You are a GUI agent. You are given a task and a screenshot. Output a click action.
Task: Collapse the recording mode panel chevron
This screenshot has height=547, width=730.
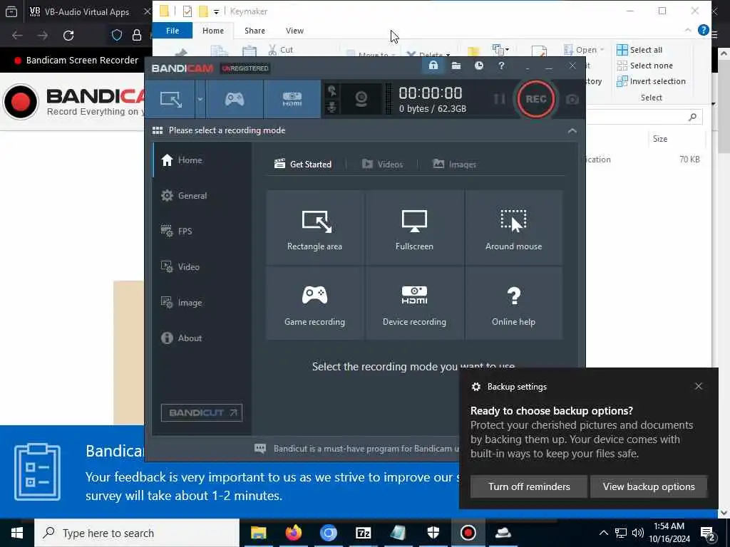coord(572,131)
